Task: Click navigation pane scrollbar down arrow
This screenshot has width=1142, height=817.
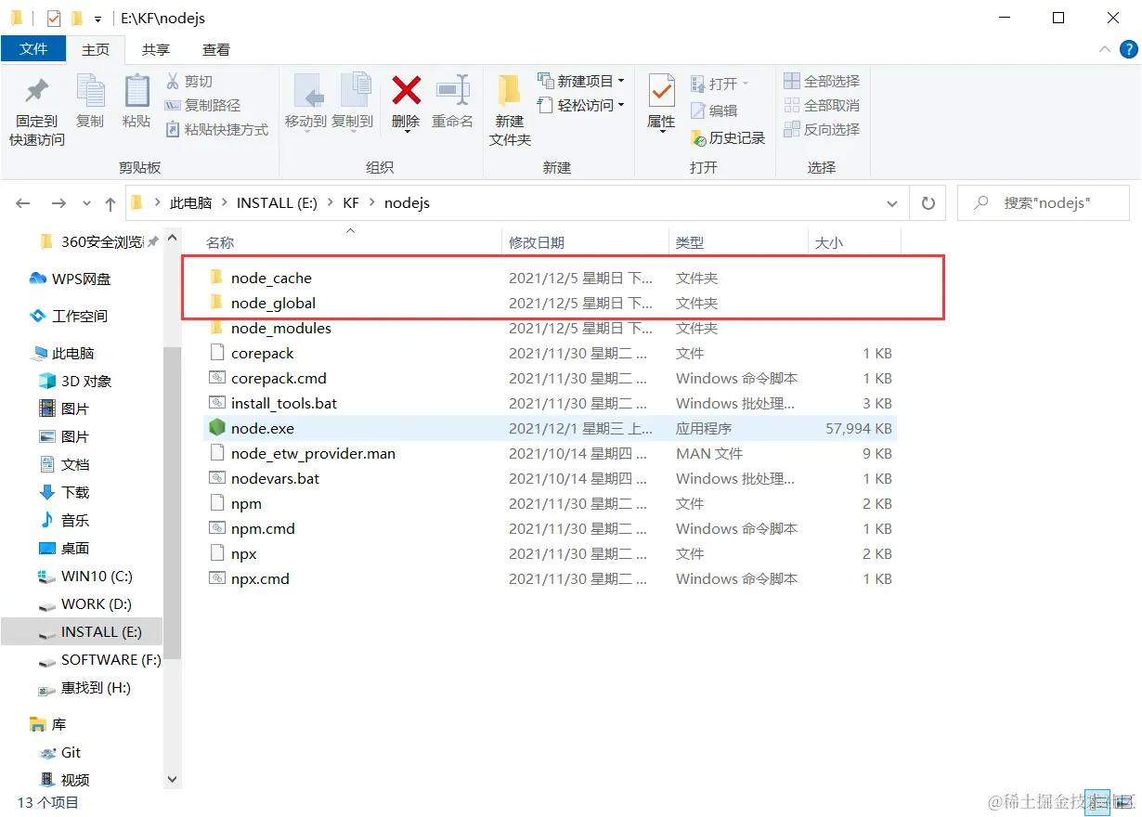Action: pos(172,780)
